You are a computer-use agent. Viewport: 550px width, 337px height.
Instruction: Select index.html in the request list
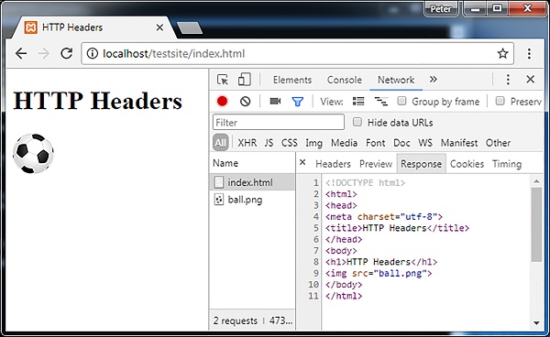pos(252,182)
